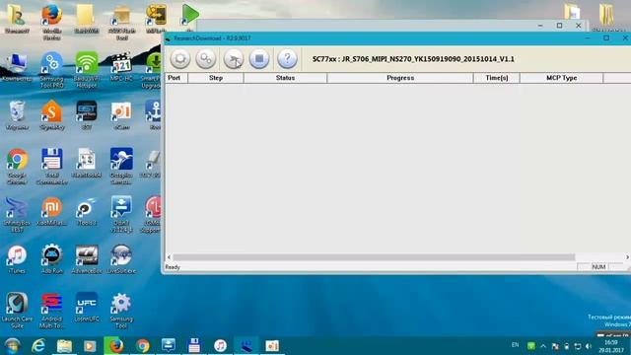Click the Port column header
The width and height of the screenshot is (631, 355).
pyautogui.click(x=176, y=78)
